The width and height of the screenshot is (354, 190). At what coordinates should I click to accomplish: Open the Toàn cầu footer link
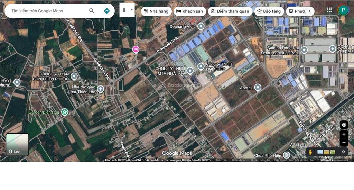click(222, 160)
